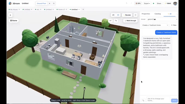185x104 pixels.
Task: Add a new floor with plus icon
Action: [x=50, y=4]
